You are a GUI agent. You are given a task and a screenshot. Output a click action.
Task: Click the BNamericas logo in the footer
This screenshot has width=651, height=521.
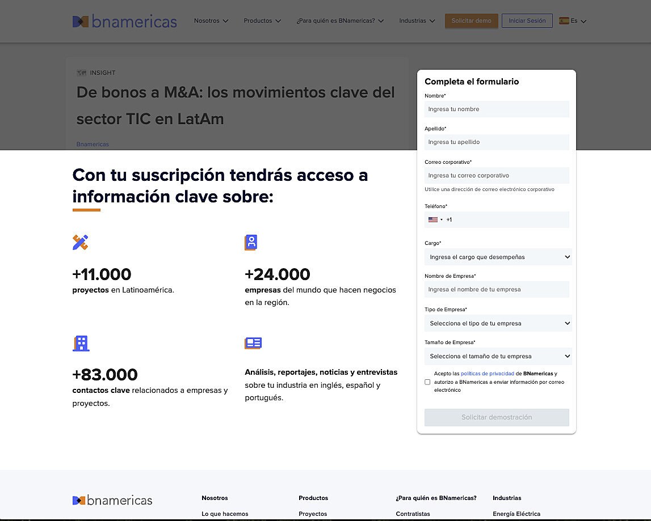point(111,500)
